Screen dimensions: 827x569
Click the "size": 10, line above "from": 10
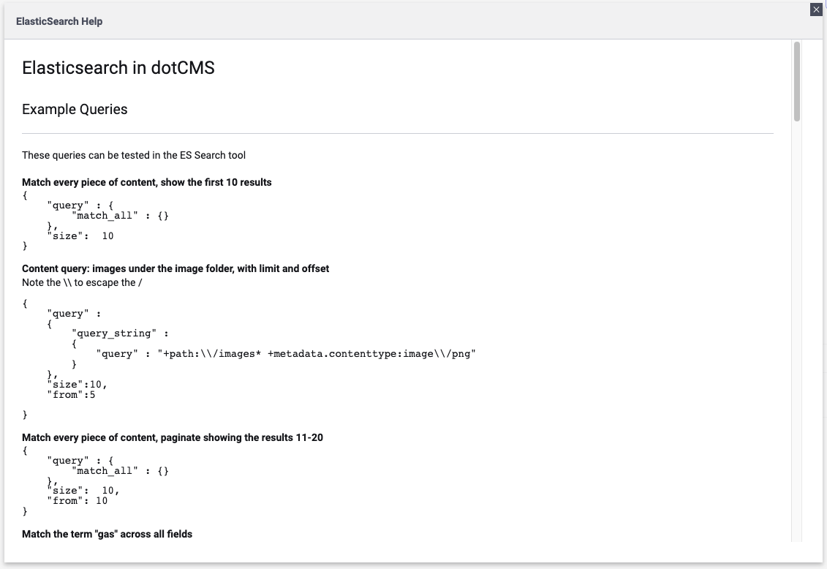click(83, 490)
